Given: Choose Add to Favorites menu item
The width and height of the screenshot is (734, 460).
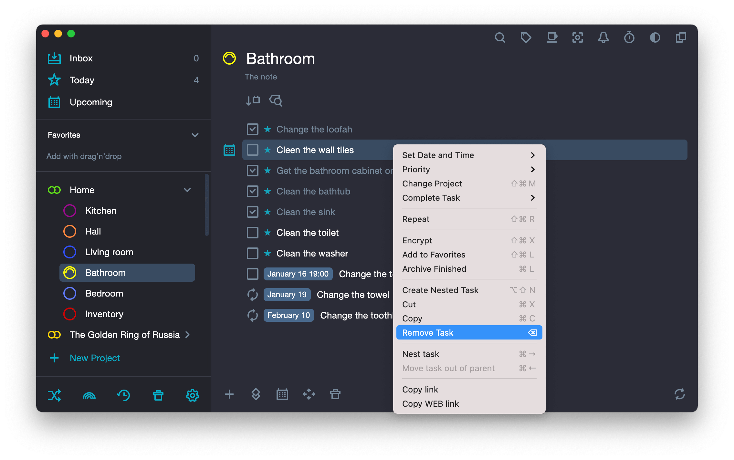Looking at the screenshot, I should [469, 255].
